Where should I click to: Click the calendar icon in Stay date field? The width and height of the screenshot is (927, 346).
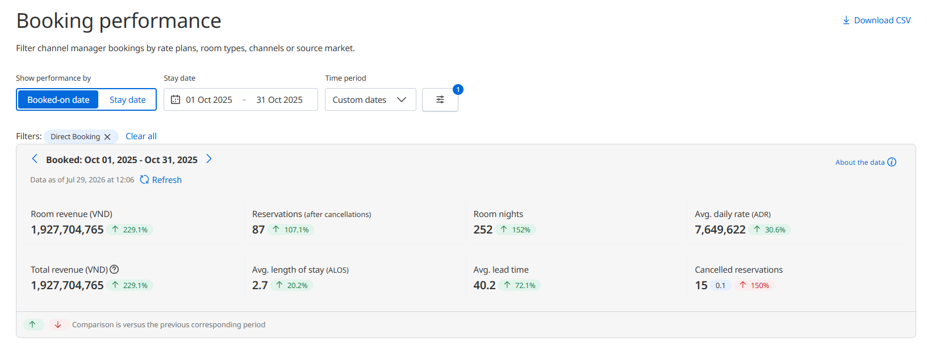[176, 99]
